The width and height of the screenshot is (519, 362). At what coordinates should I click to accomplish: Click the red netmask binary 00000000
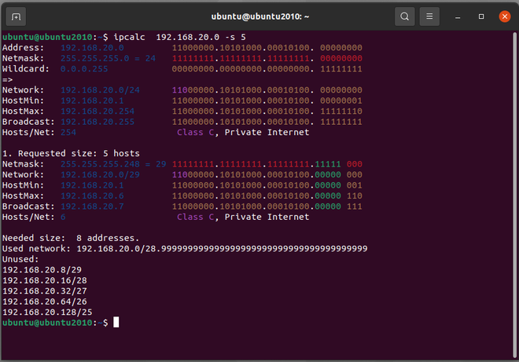(x=341, y=58)
